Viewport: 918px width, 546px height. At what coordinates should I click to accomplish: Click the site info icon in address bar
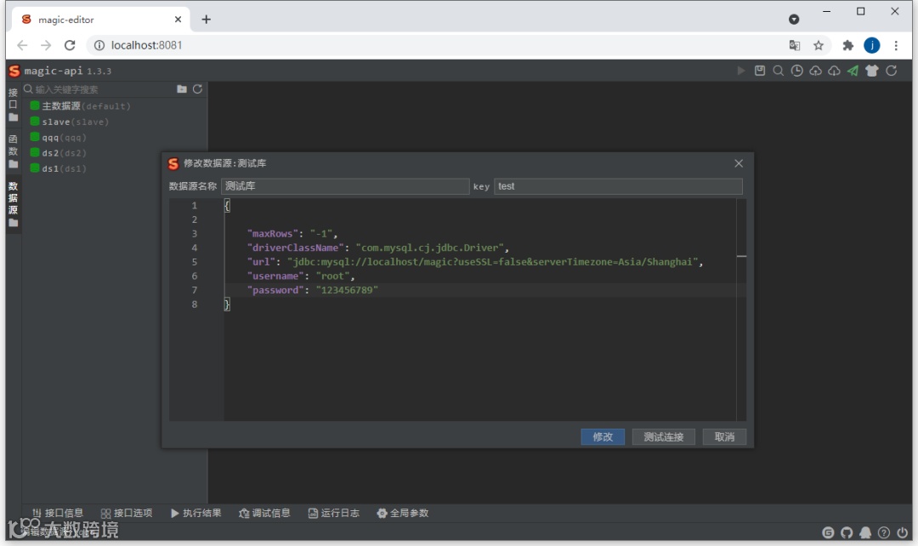tap(99, 45)
